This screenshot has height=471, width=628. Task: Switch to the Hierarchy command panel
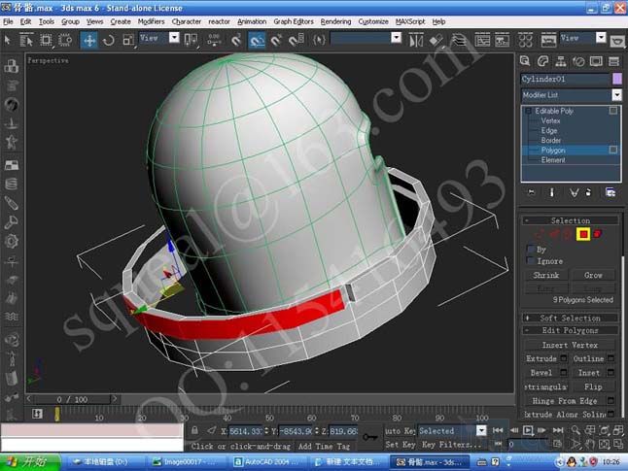coord(560,61)
